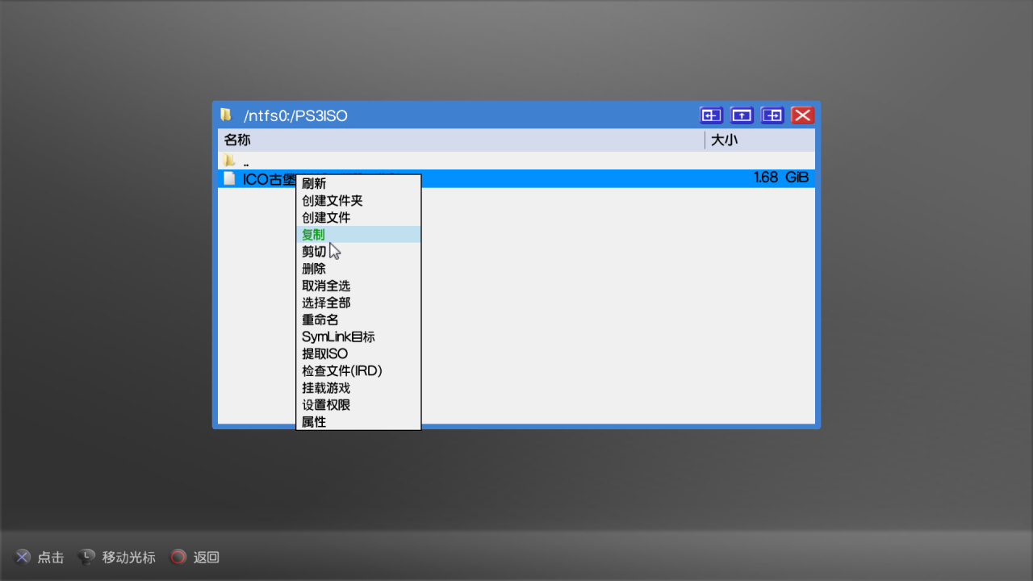Open 属性 (properties) menu entry
The image size is (1033, 581).
tap(358, 421)
